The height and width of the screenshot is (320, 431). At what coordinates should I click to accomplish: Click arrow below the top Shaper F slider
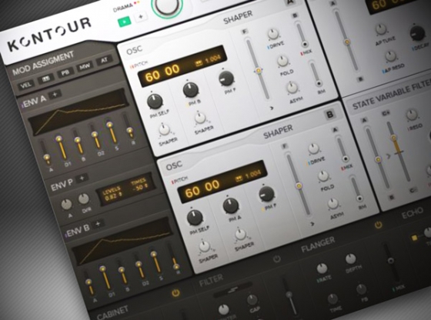click(x=272, y=108)
